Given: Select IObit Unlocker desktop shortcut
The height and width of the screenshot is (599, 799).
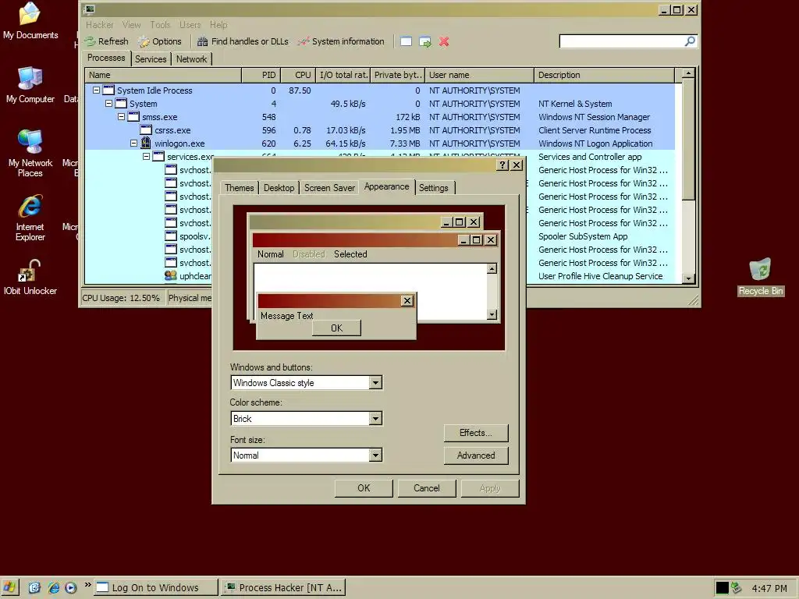Looking at the screenshot, I should coord(30,277).
